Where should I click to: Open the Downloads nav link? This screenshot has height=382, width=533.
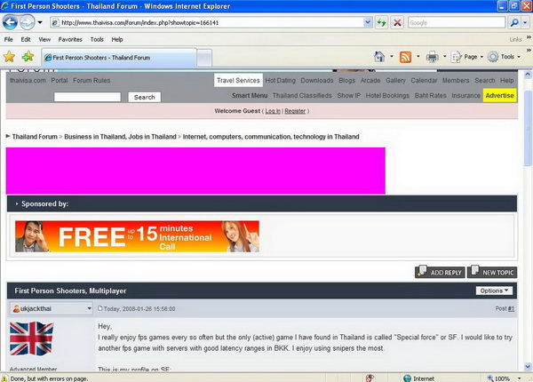[317, 81]
